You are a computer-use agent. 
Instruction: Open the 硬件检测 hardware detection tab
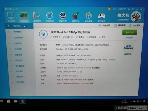pos(24,17)
